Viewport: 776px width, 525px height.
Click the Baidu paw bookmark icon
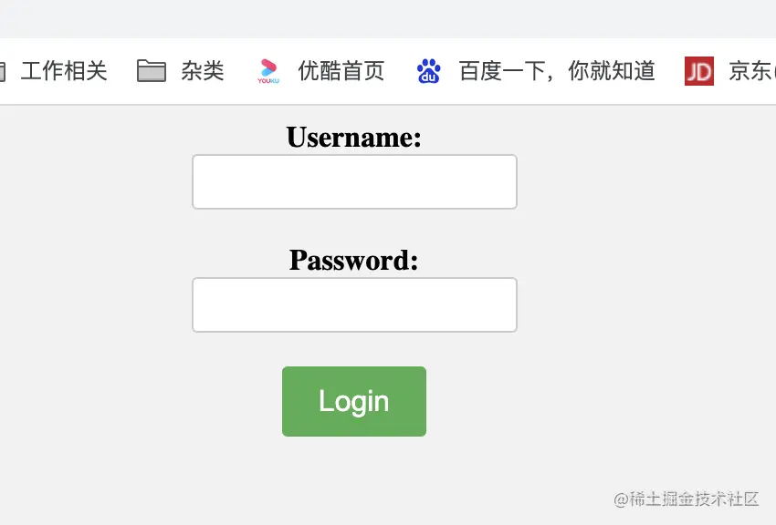pos(428,70)
